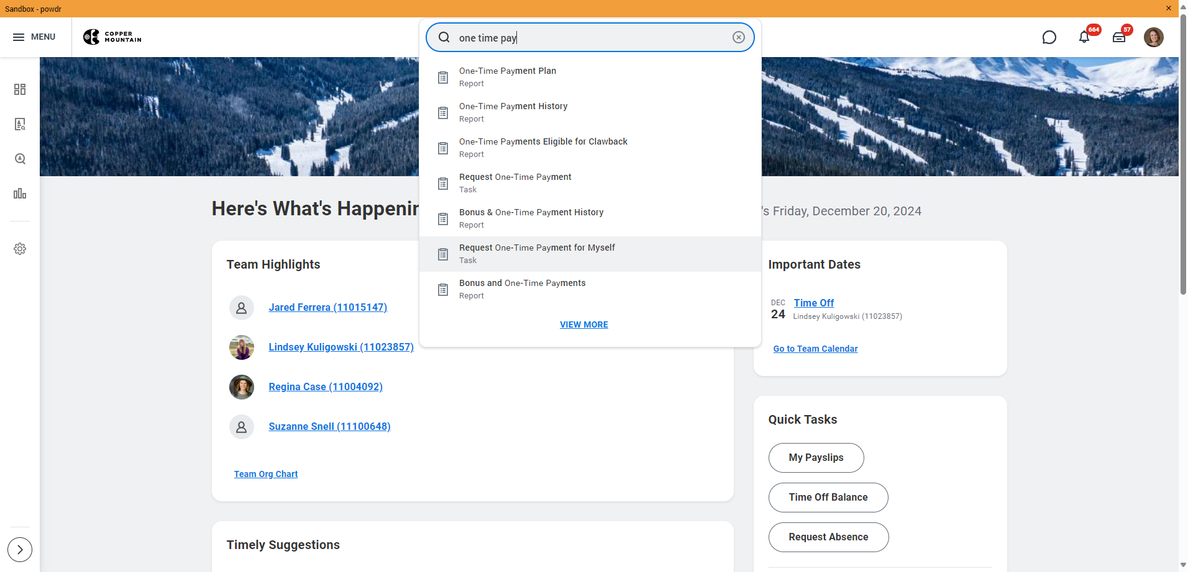
Task: Open dashboard apps grid sidebar icon
Action: (x=20, y=89)
